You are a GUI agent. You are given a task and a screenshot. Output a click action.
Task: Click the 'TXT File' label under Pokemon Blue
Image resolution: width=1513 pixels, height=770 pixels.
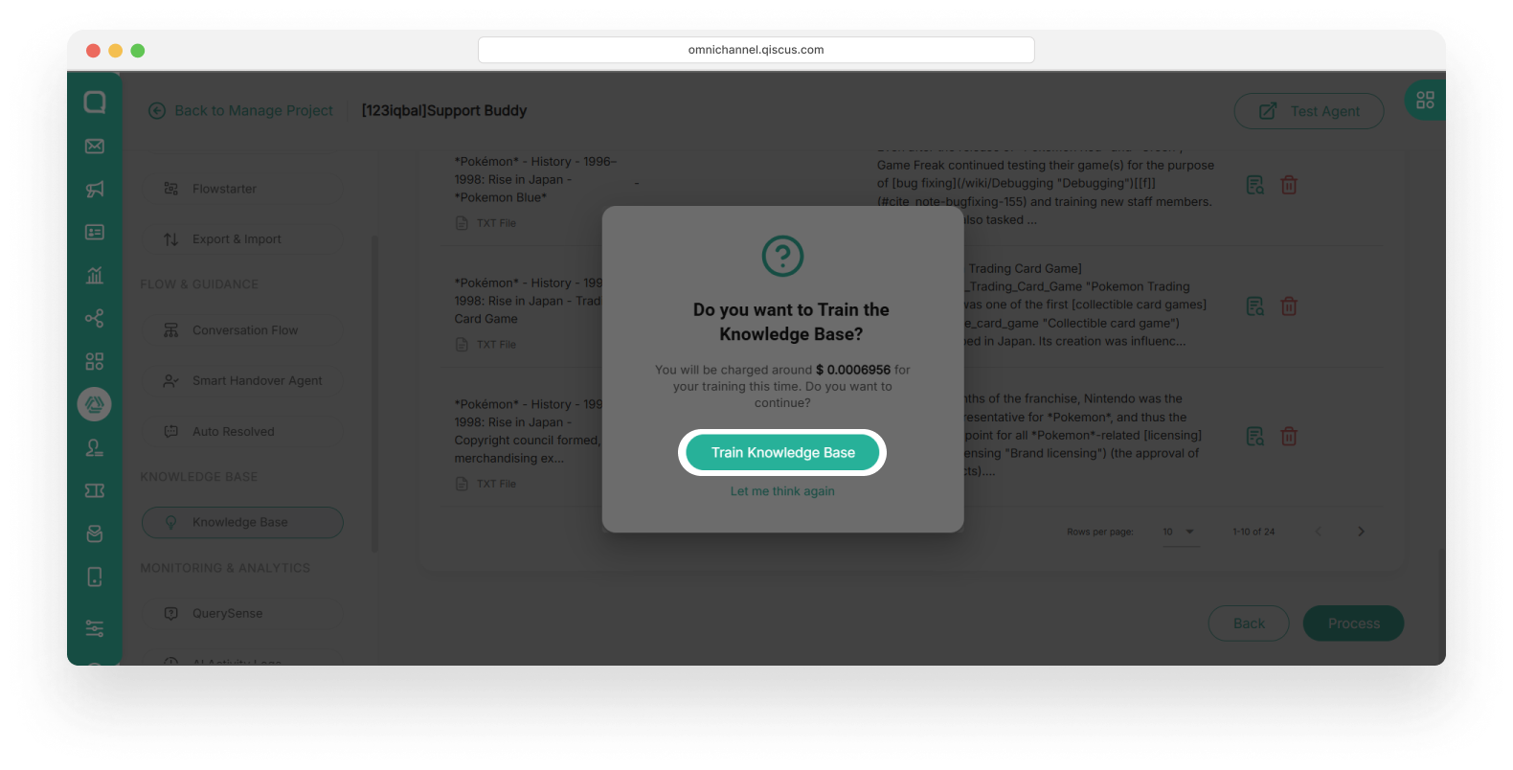(496, 223)
